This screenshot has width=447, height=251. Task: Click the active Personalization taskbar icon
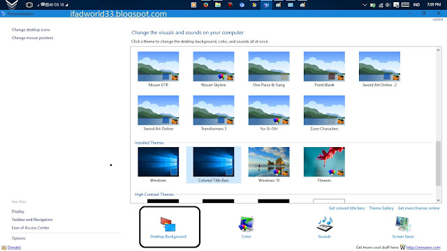click(x=266, y=5)
